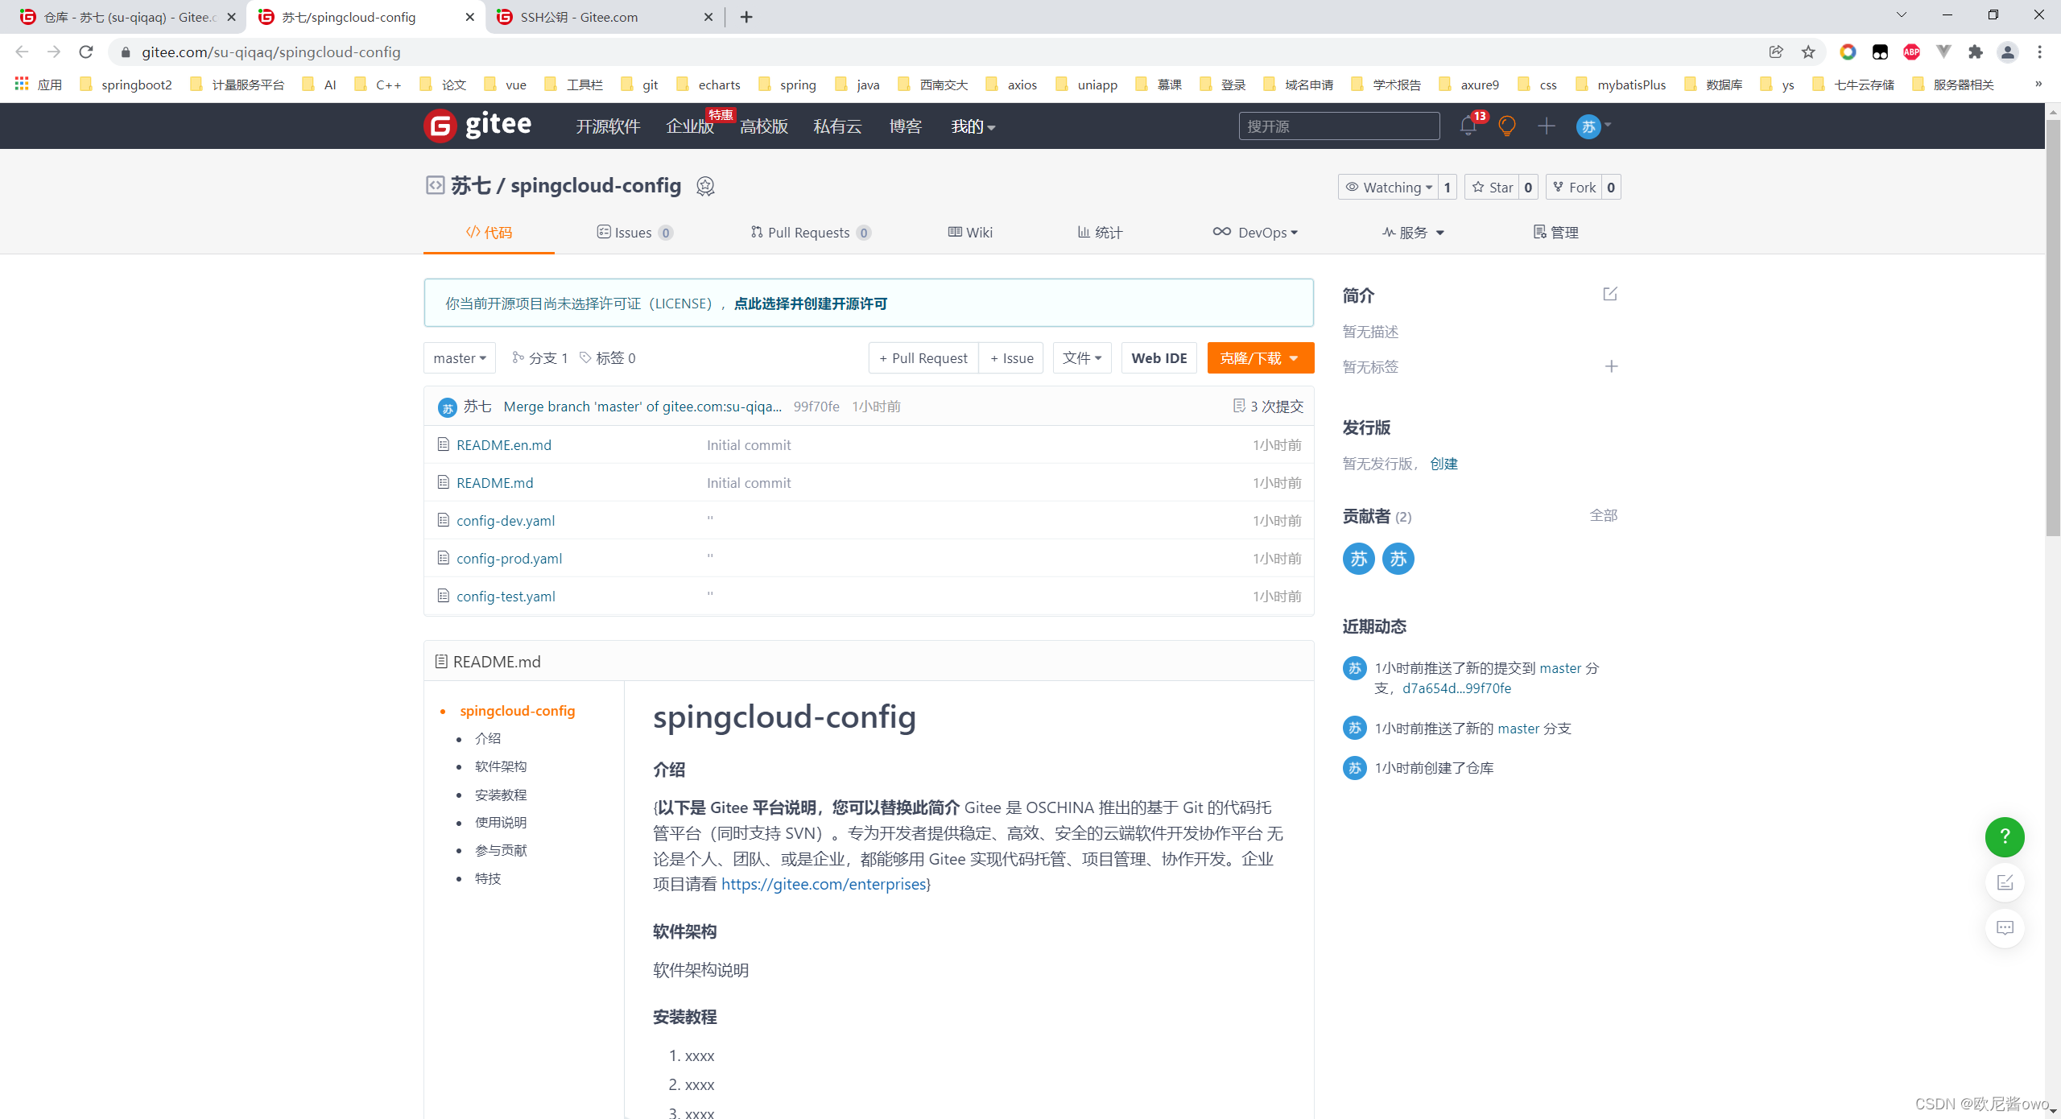Open the config-dev.yaml file
This screenshot has width=2061, height=1119.
tap(505, 520)
